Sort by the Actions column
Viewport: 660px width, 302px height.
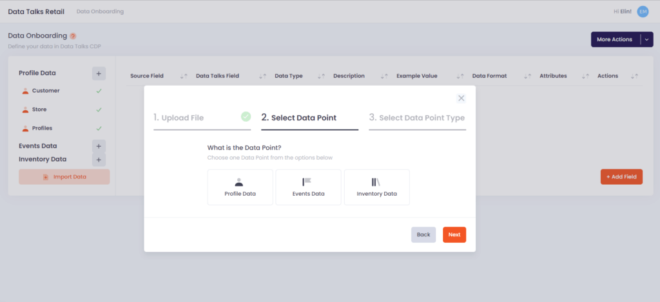635,76
